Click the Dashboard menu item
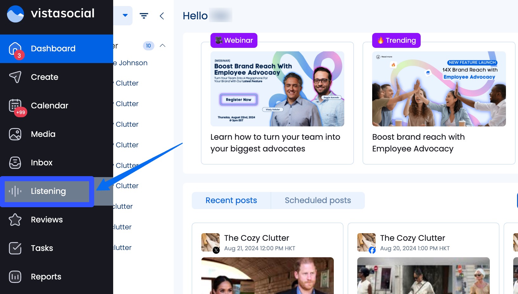 [x=53, y=48]
